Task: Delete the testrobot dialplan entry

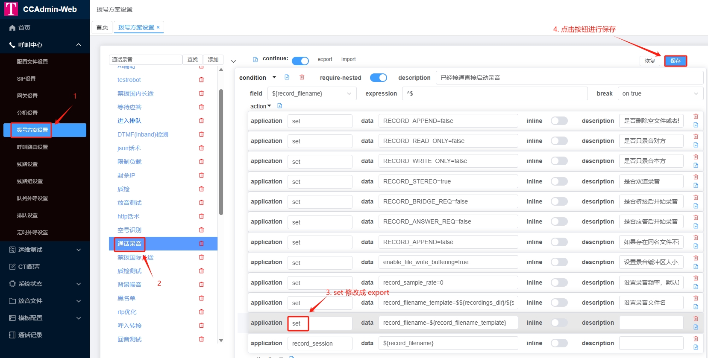Action: click(201, 80)
